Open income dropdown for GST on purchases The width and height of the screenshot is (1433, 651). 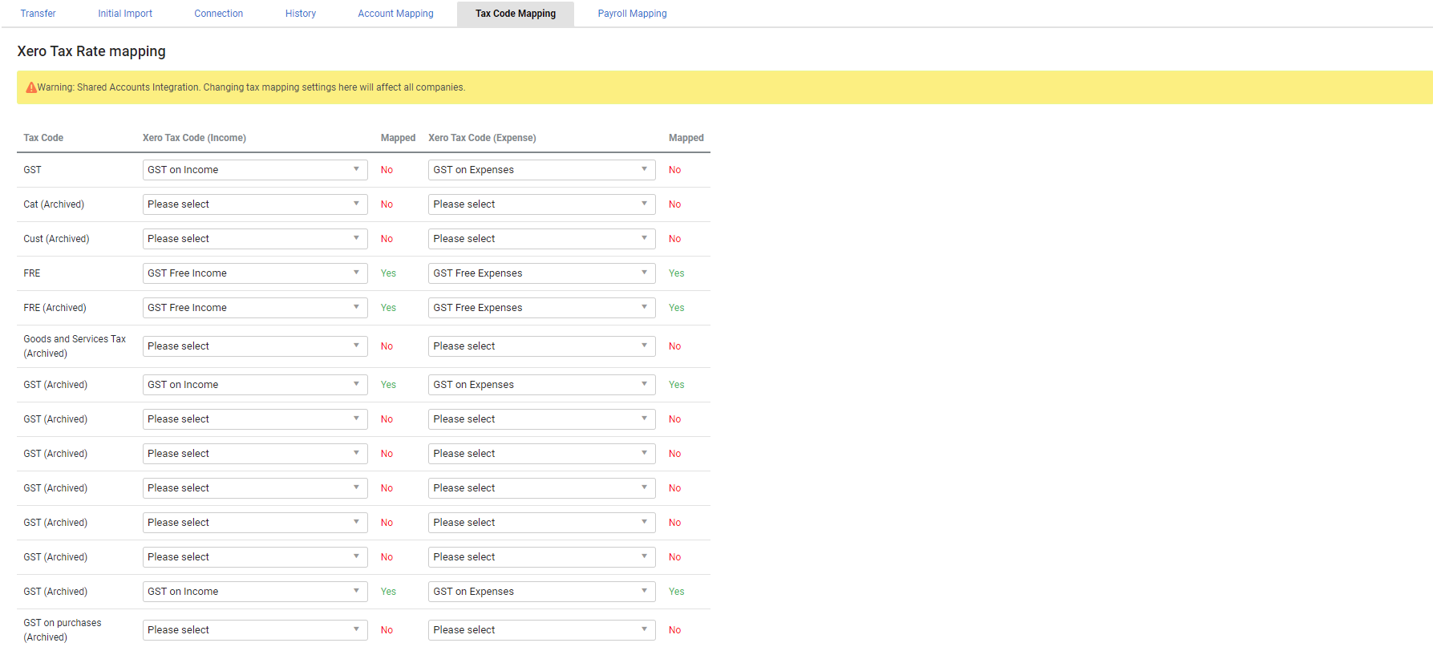pos(255,630)
